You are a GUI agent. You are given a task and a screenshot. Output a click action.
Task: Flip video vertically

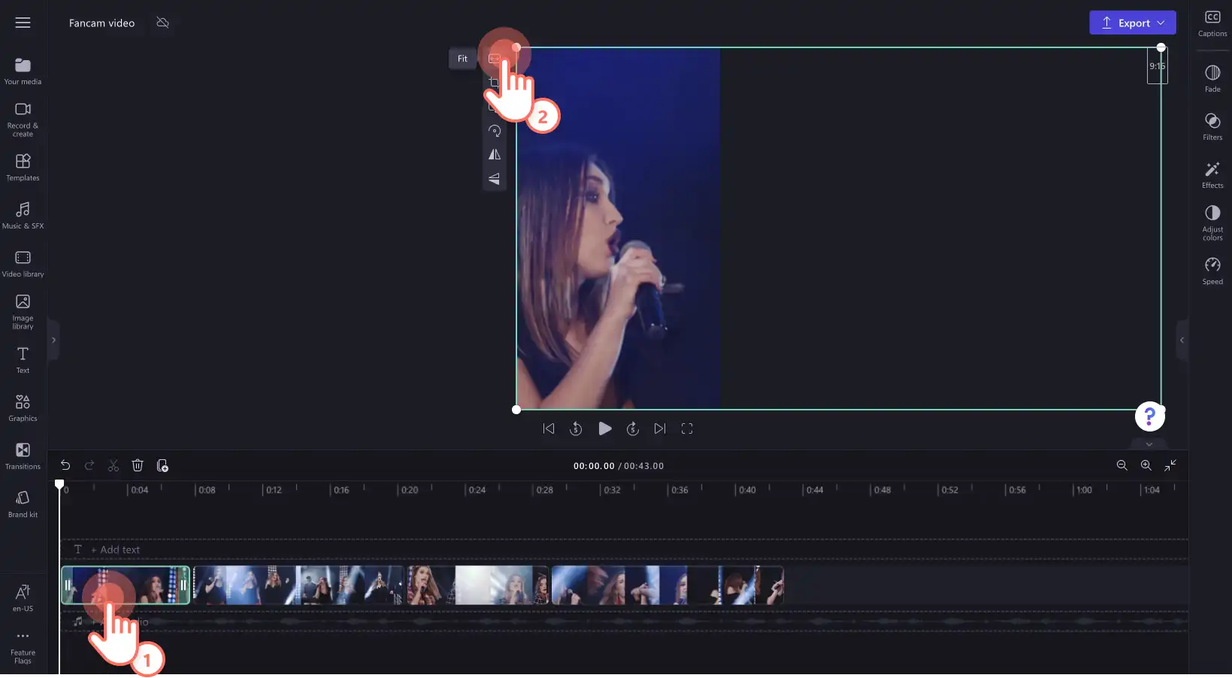pos(494,179)
